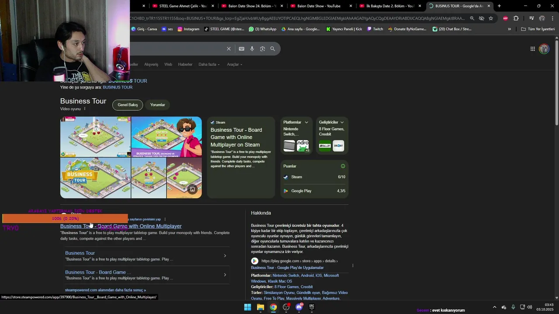Click 8 Floor Games developer link in Hakkında

(x=286, y=287)
